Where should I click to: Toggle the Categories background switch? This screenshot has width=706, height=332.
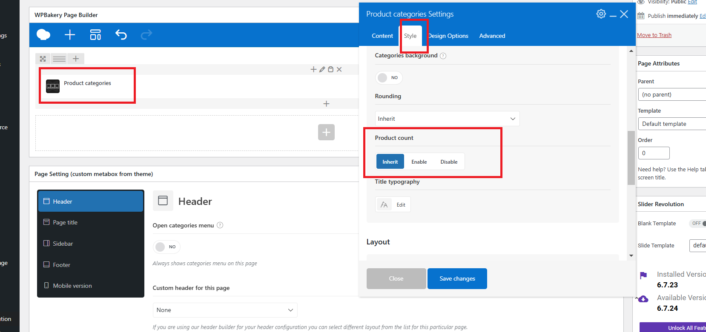click(389, 77)
